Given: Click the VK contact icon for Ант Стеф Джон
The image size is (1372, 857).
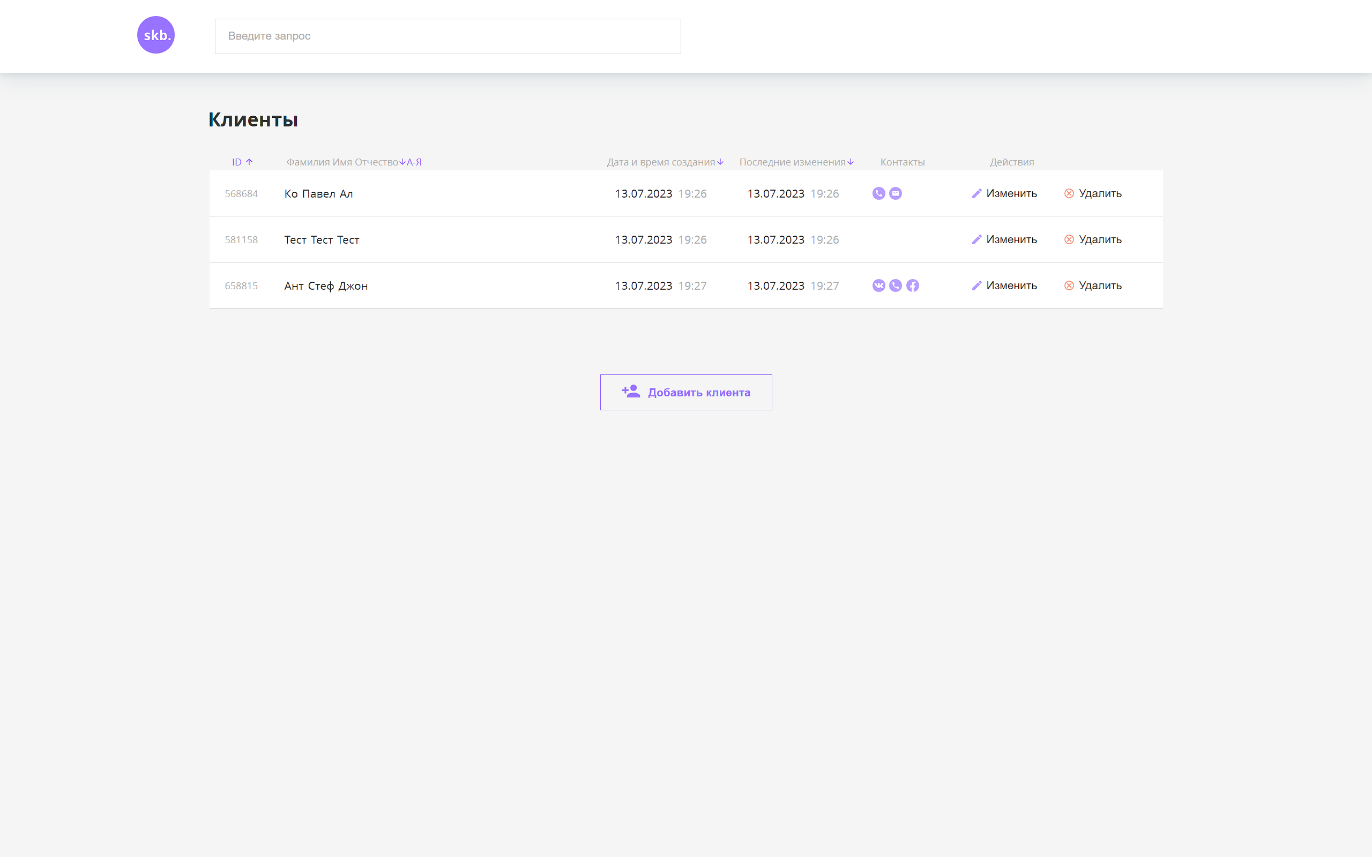Looking at the screenshot, I should tap(878, 285).
